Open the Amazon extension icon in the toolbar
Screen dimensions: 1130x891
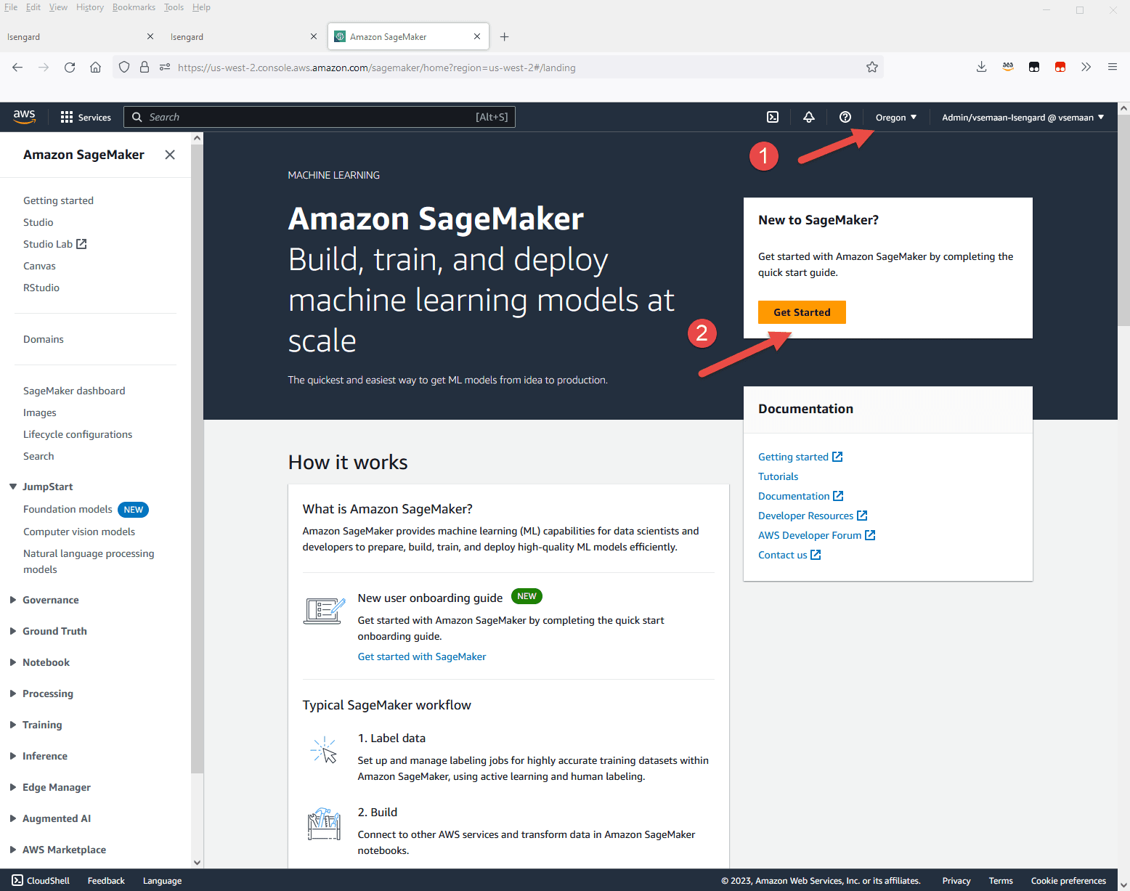point(1008,67)
